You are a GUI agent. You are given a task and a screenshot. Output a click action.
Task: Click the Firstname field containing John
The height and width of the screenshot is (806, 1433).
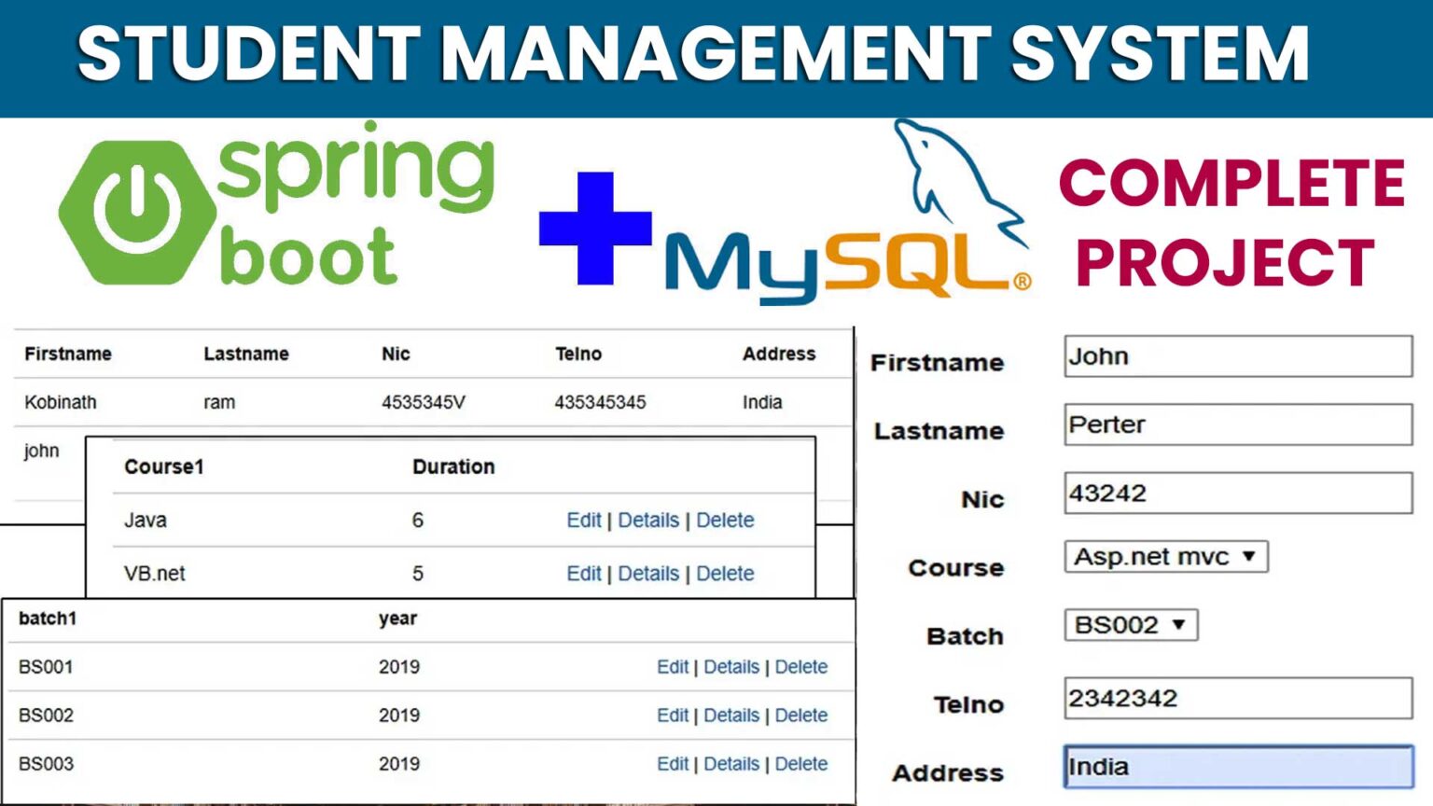click(x=1238, y=356)
